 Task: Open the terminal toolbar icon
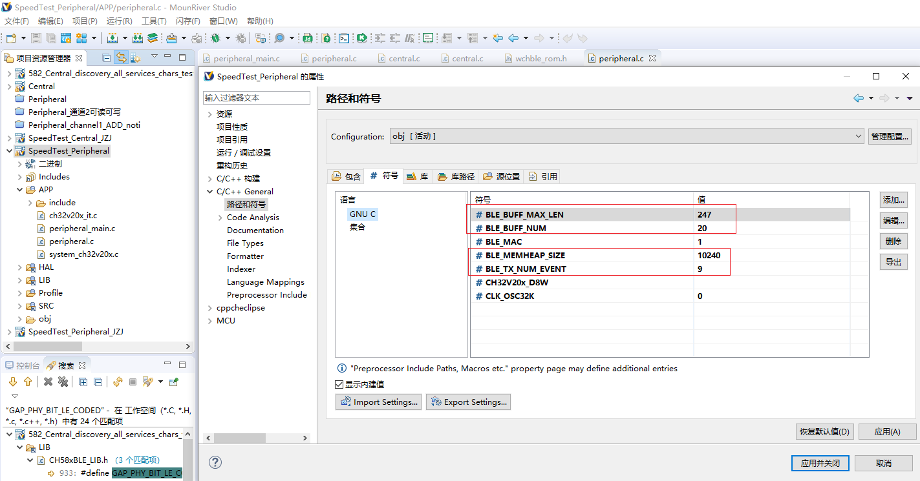point(345,38)
